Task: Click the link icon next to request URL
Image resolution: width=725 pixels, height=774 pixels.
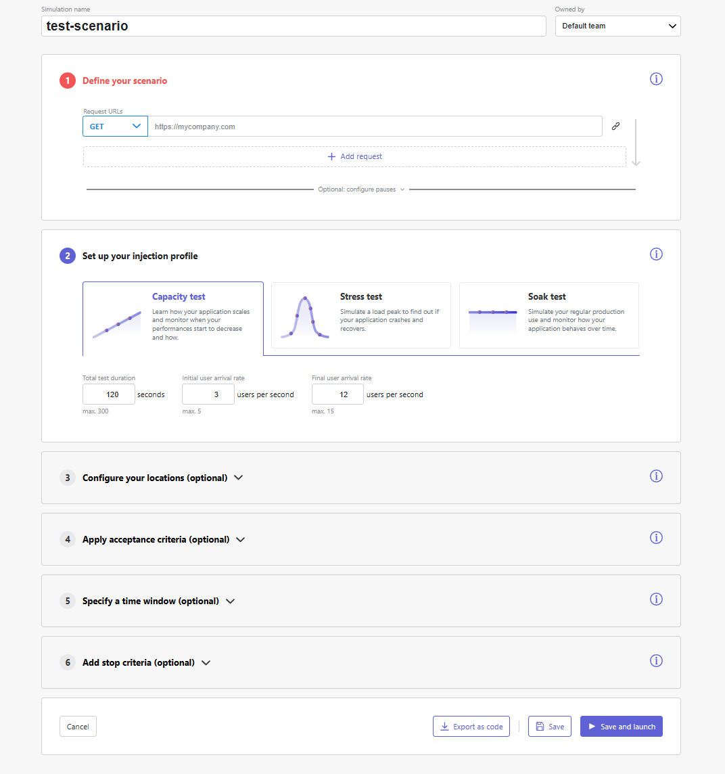Action: tap(615, 127)
